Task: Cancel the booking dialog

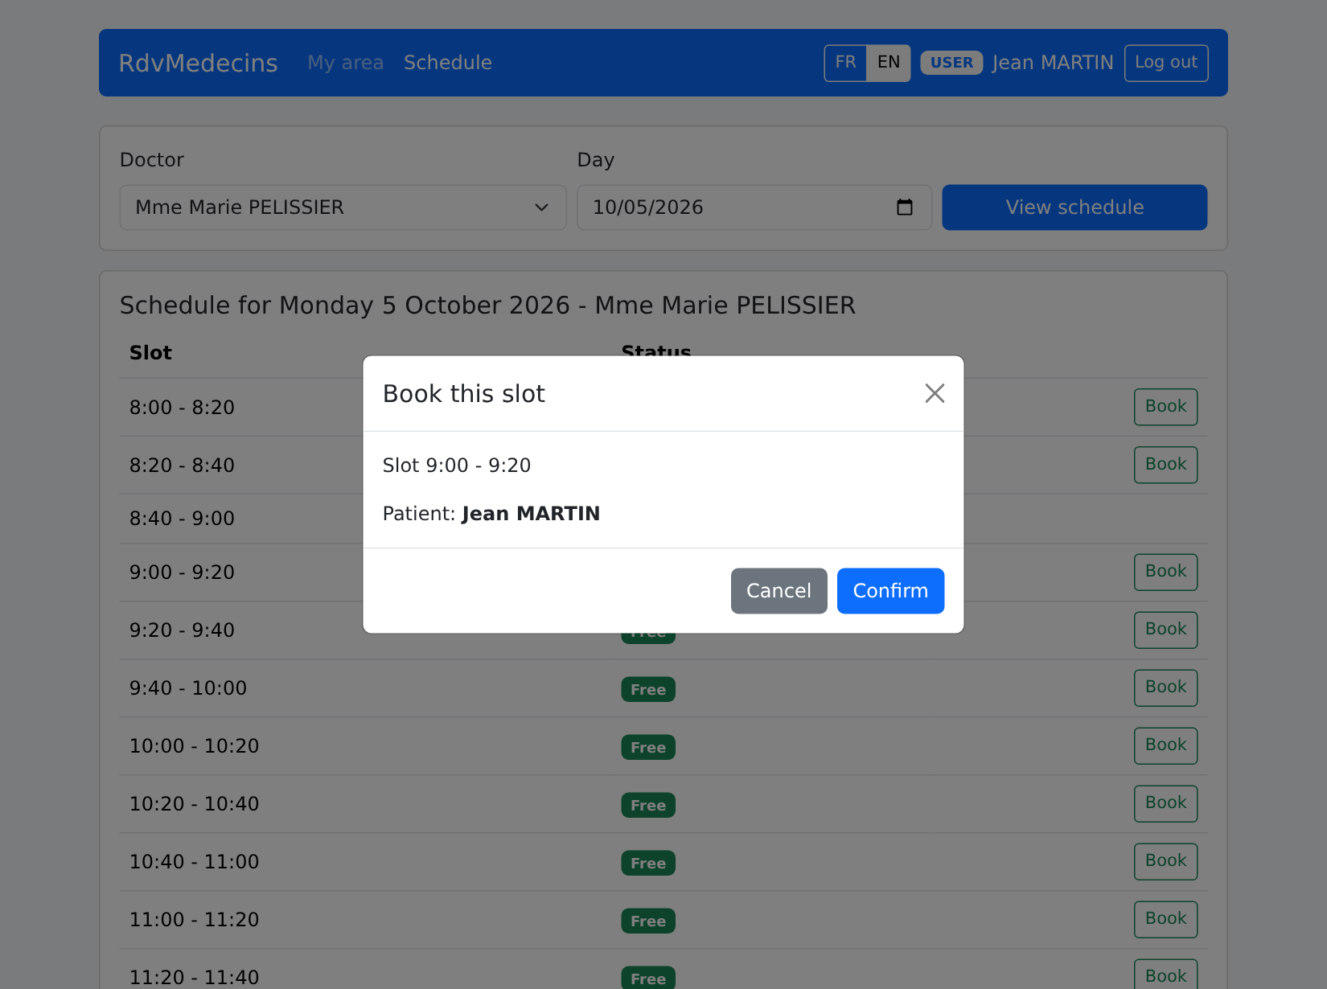Action: click(x=779, y=591)
